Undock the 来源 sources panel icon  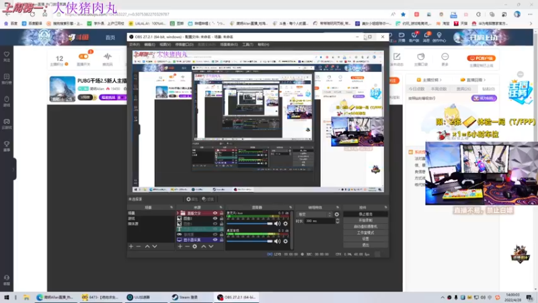[x=221, y=207]
